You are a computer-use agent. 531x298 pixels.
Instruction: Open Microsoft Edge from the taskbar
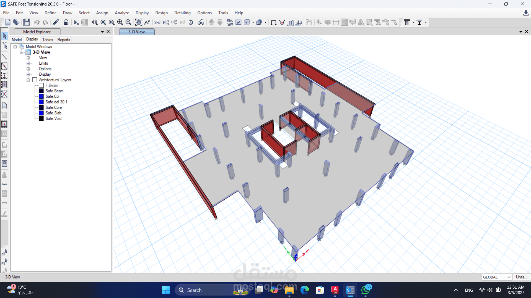tap(304, 290)
